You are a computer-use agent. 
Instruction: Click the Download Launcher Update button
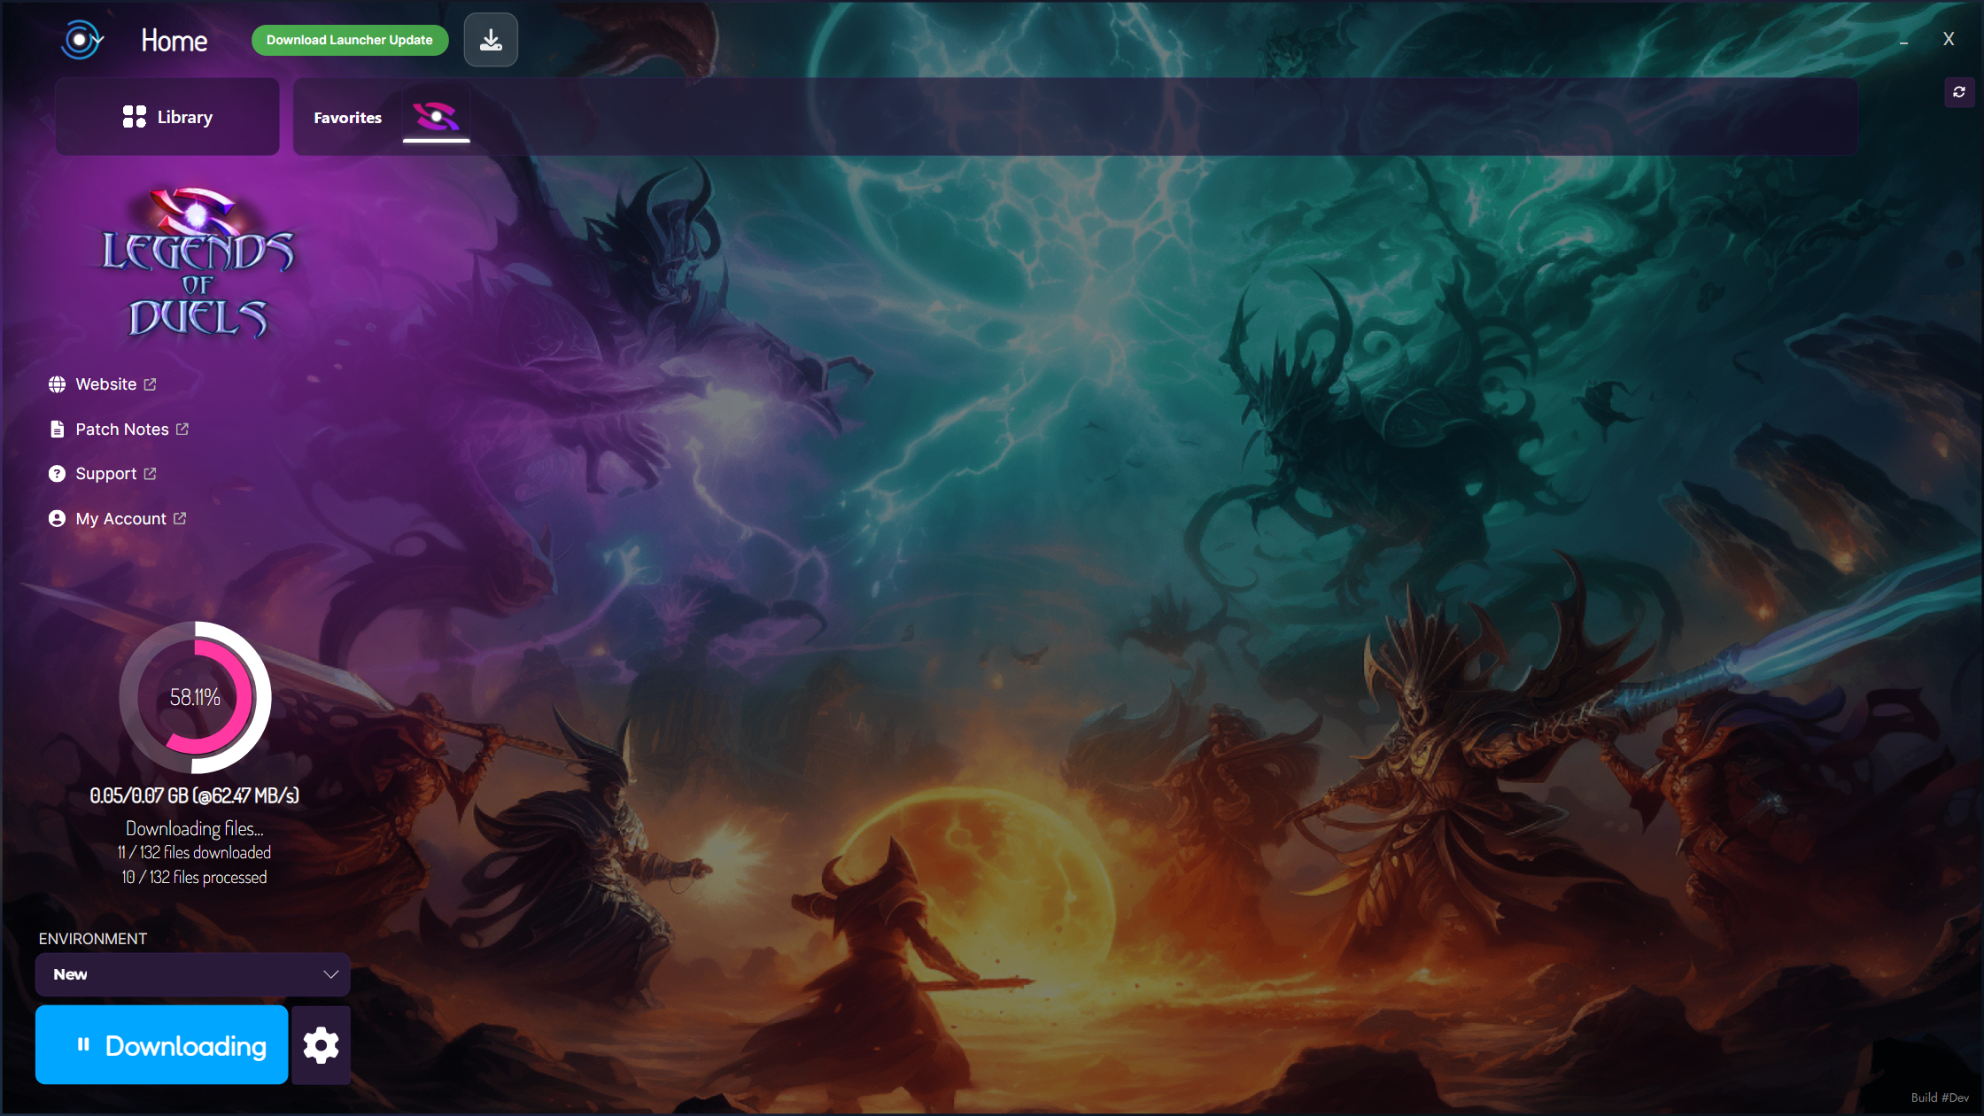(350, 40)
